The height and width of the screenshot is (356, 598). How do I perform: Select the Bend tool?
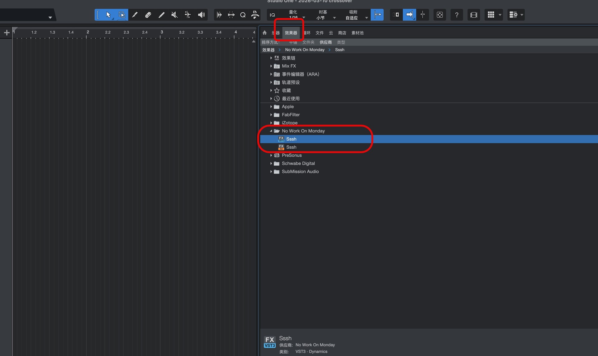(x=188, y=15)
